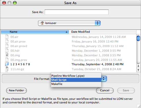
Task: Click the Cancel button
Action: tap(105, 90)
